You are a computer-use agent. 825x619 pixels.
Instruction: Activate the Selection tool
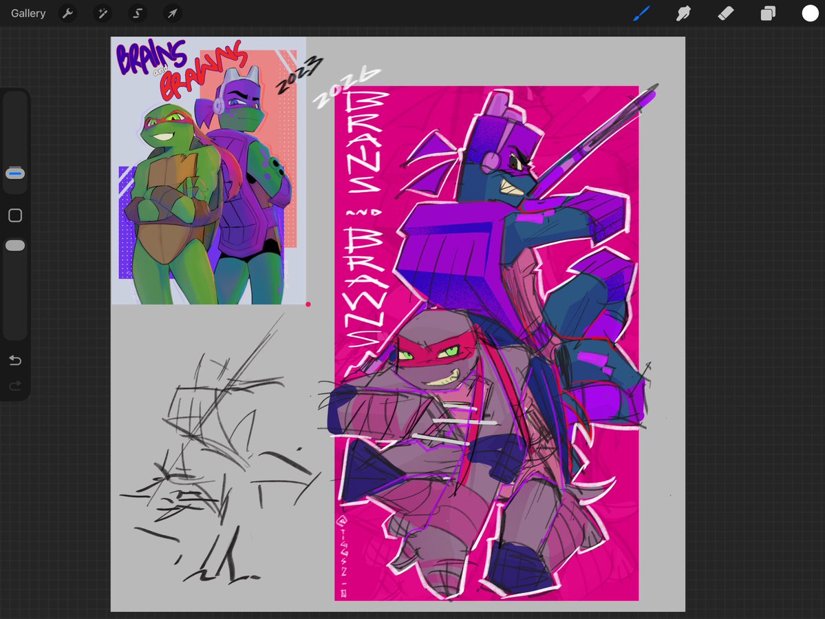point(138,13)
